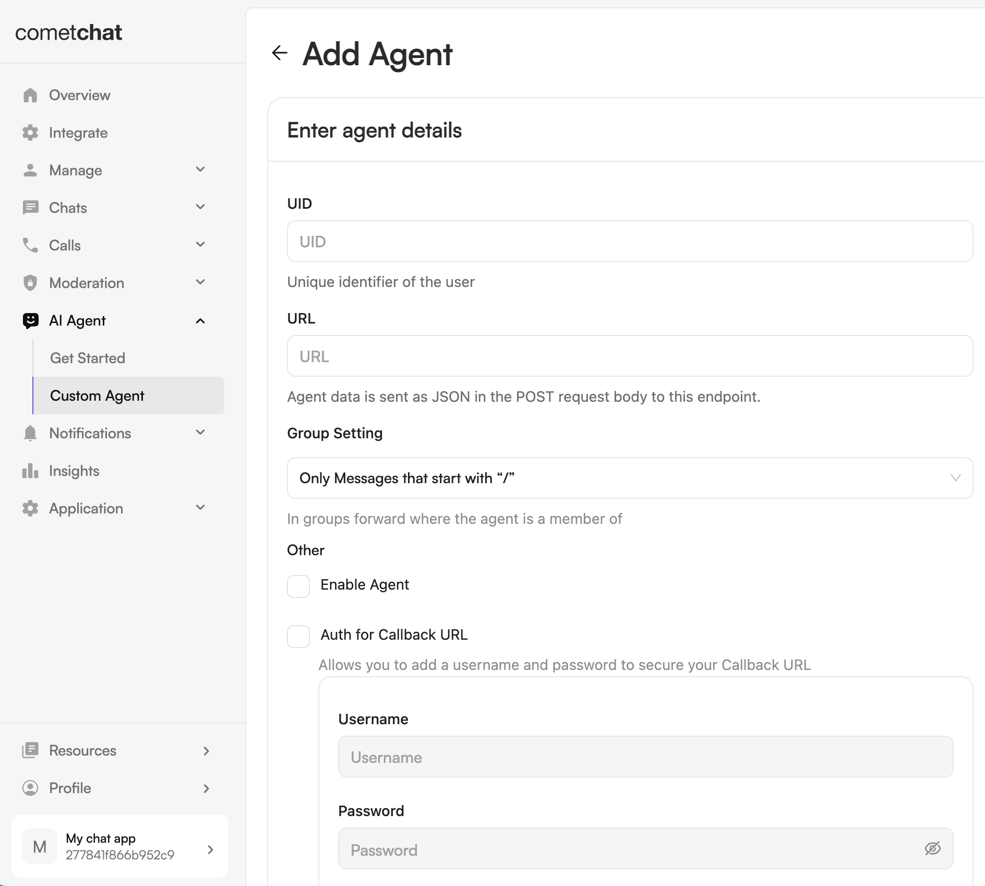Click the app ID 277841f866b952c9
The height and width of the screenshot is (886, 985).
[120, 855]
